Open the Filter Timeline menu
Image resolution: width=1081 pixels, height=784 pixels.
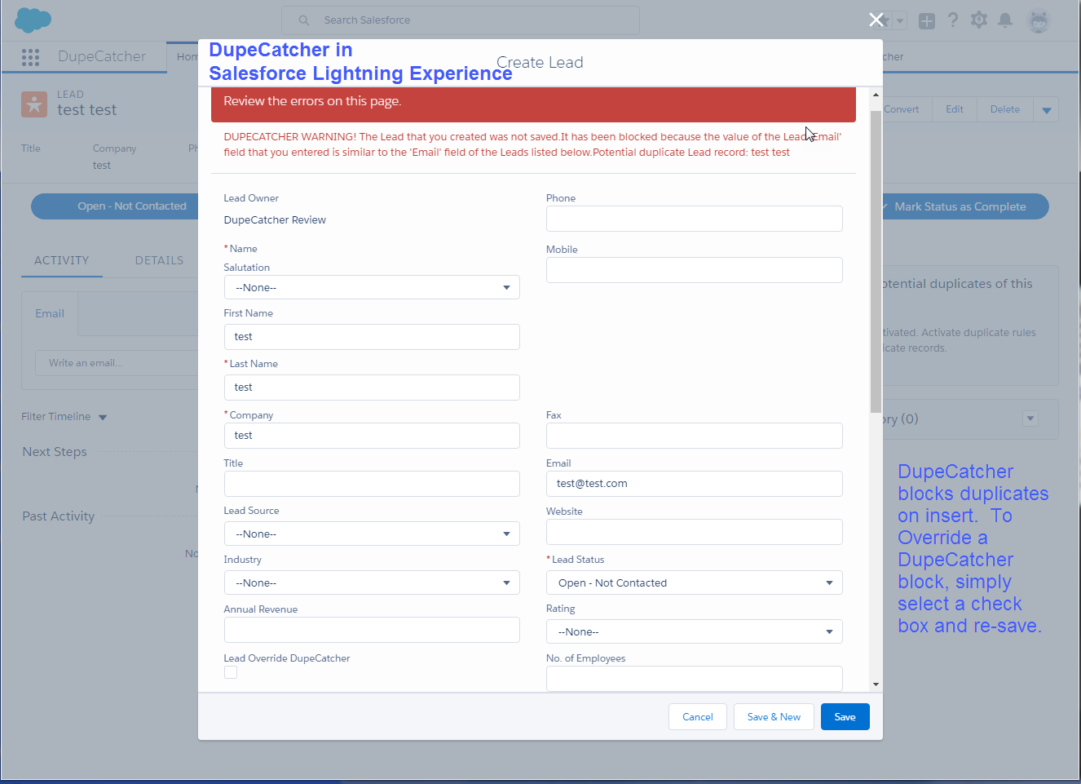point(64,416)
